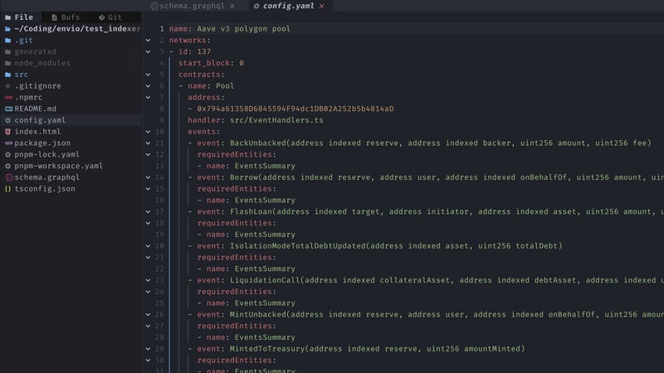This screenshot has height=373, width=664.
Task: Click the src folder icon
Action: point(7,75)
